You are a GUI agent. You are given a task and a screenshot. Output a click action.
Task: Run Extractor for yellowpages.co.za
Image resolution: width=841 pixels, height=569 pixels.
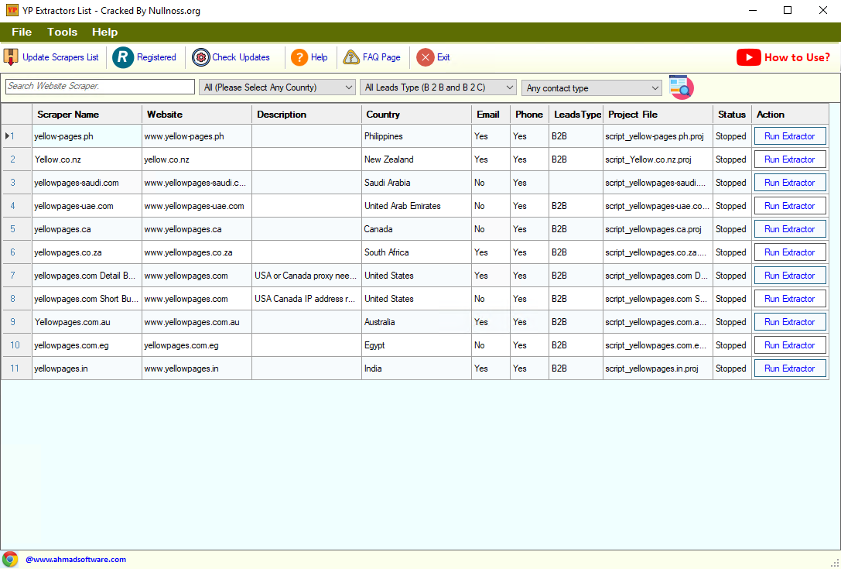[x=790, y=252]
